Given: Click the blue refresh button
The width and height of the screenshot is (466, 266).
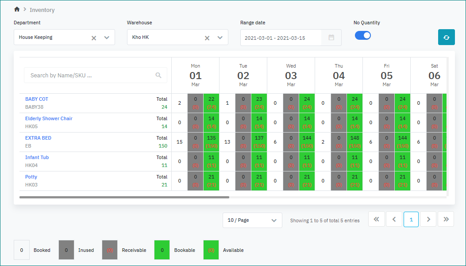Looking at the screenshot, I should click(446, 37).
